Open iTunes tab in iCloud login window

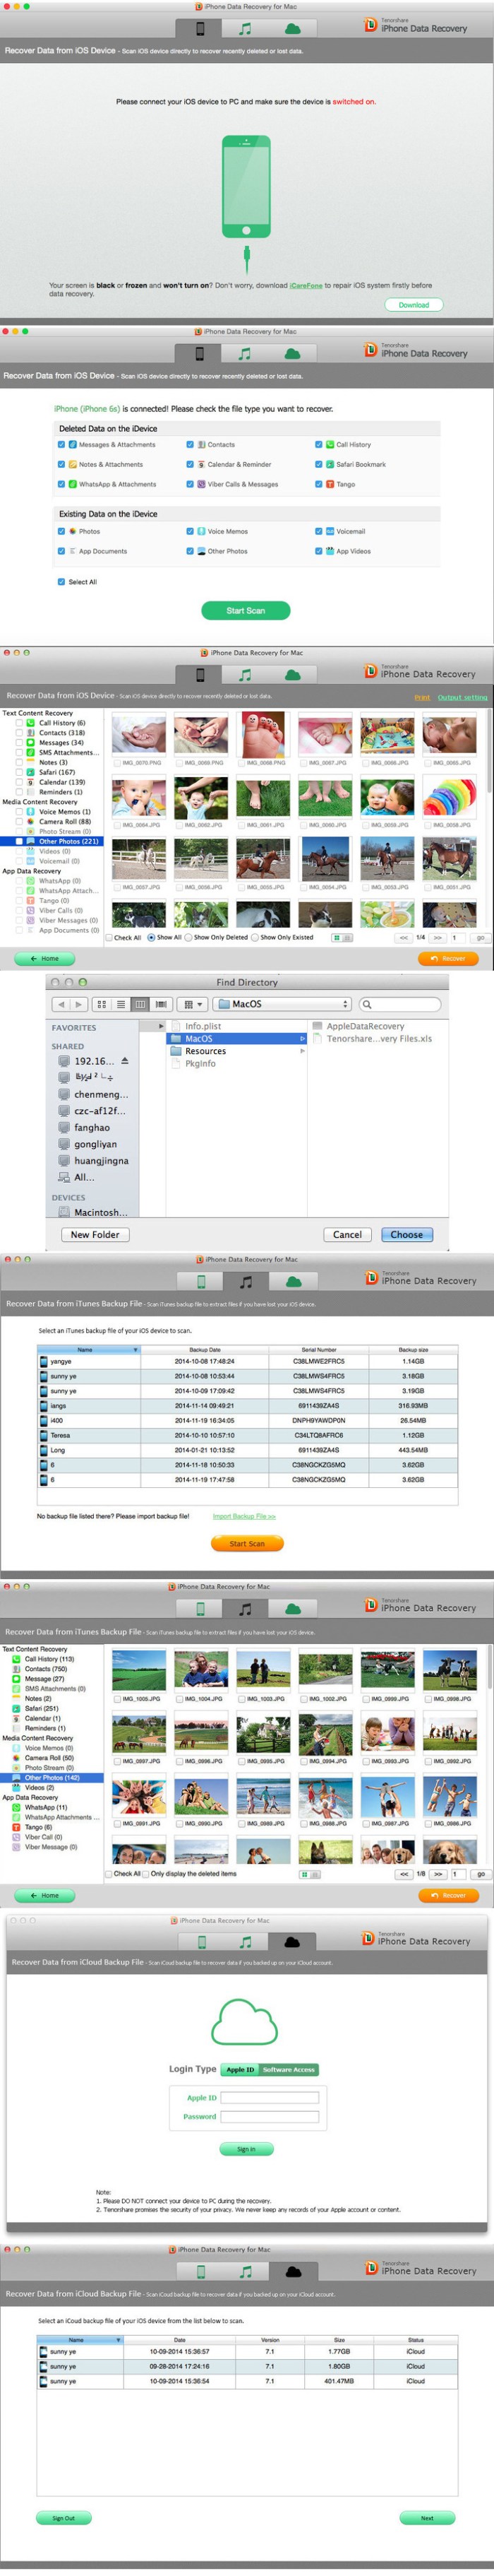tap(246, 1942)
